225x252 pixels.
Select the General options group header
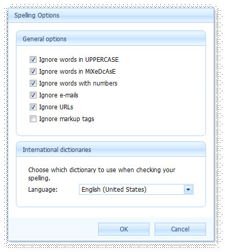[111, 39]
